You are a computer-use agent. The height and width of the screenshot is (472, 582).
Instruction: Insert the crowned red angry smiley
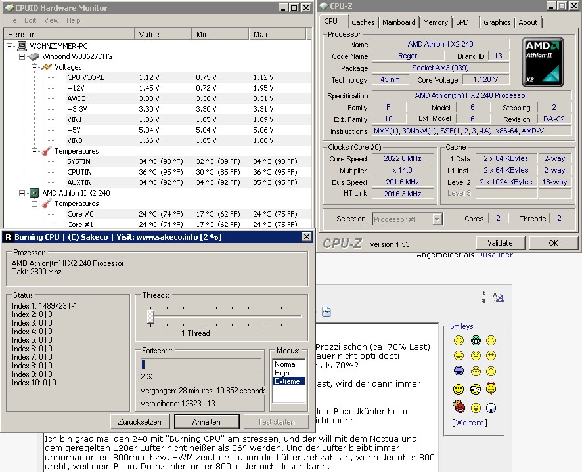(x=459, y=408)
